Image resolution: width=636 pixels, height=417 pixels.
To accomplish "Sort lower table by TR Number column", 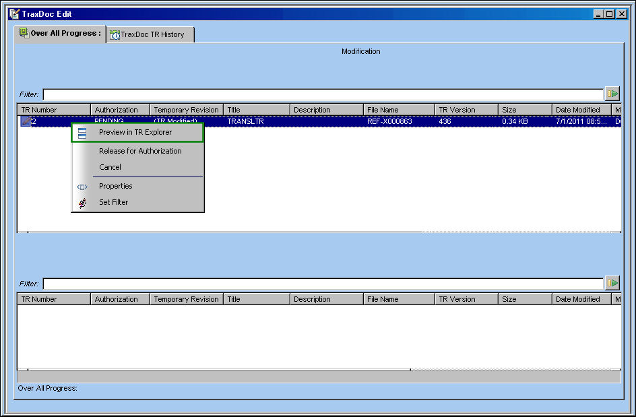I will point(54,299).
